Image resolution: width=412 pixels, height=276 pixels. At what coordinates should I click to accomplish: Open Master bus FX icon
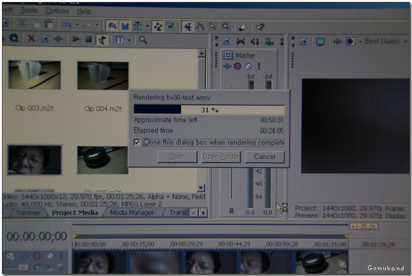tap(227, 66)
